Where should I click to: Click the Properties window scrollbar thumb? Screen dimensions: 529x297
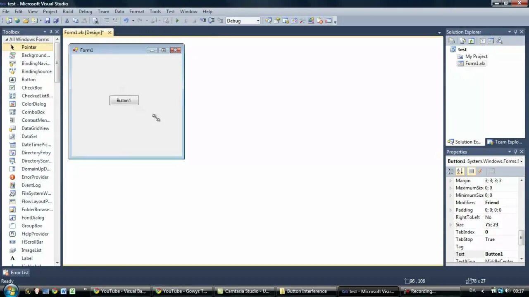pos(521,238)
